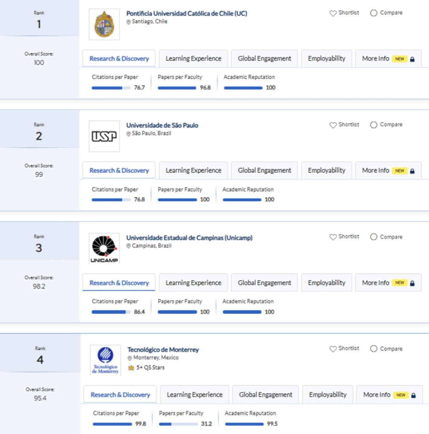Open locked More Info tab for rank 1 university
The height and width of the screenshot is (434, 429).
388,59
